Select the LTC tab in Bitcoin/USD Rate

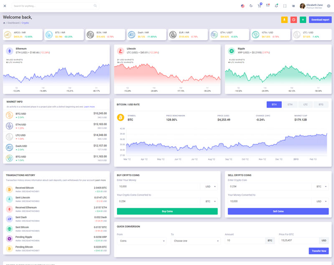point(306,105)
